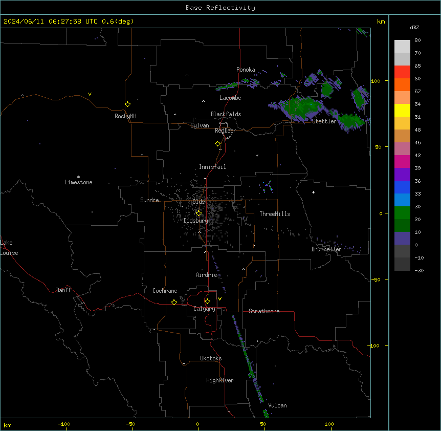
Task: Click the white plus marker north of Drumheller
Action: point(313,192)
